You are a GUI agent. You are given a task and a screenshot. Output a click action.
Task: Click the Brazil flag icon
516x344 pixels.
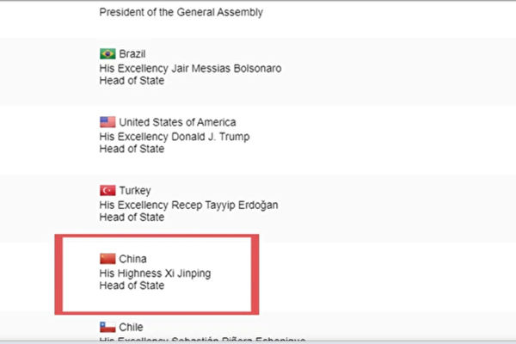coord(107,54)
